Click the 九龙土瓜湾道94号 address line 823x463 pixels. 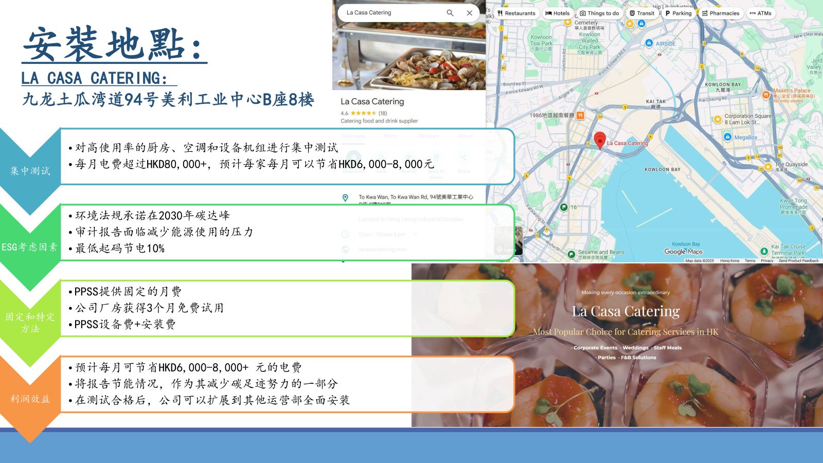point(168,99)
